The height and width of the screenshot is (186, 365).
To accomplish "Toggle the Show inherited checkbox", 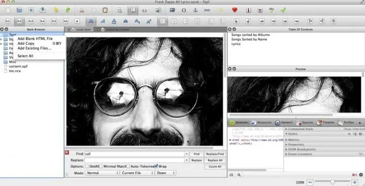I will [x=342, y=129].
